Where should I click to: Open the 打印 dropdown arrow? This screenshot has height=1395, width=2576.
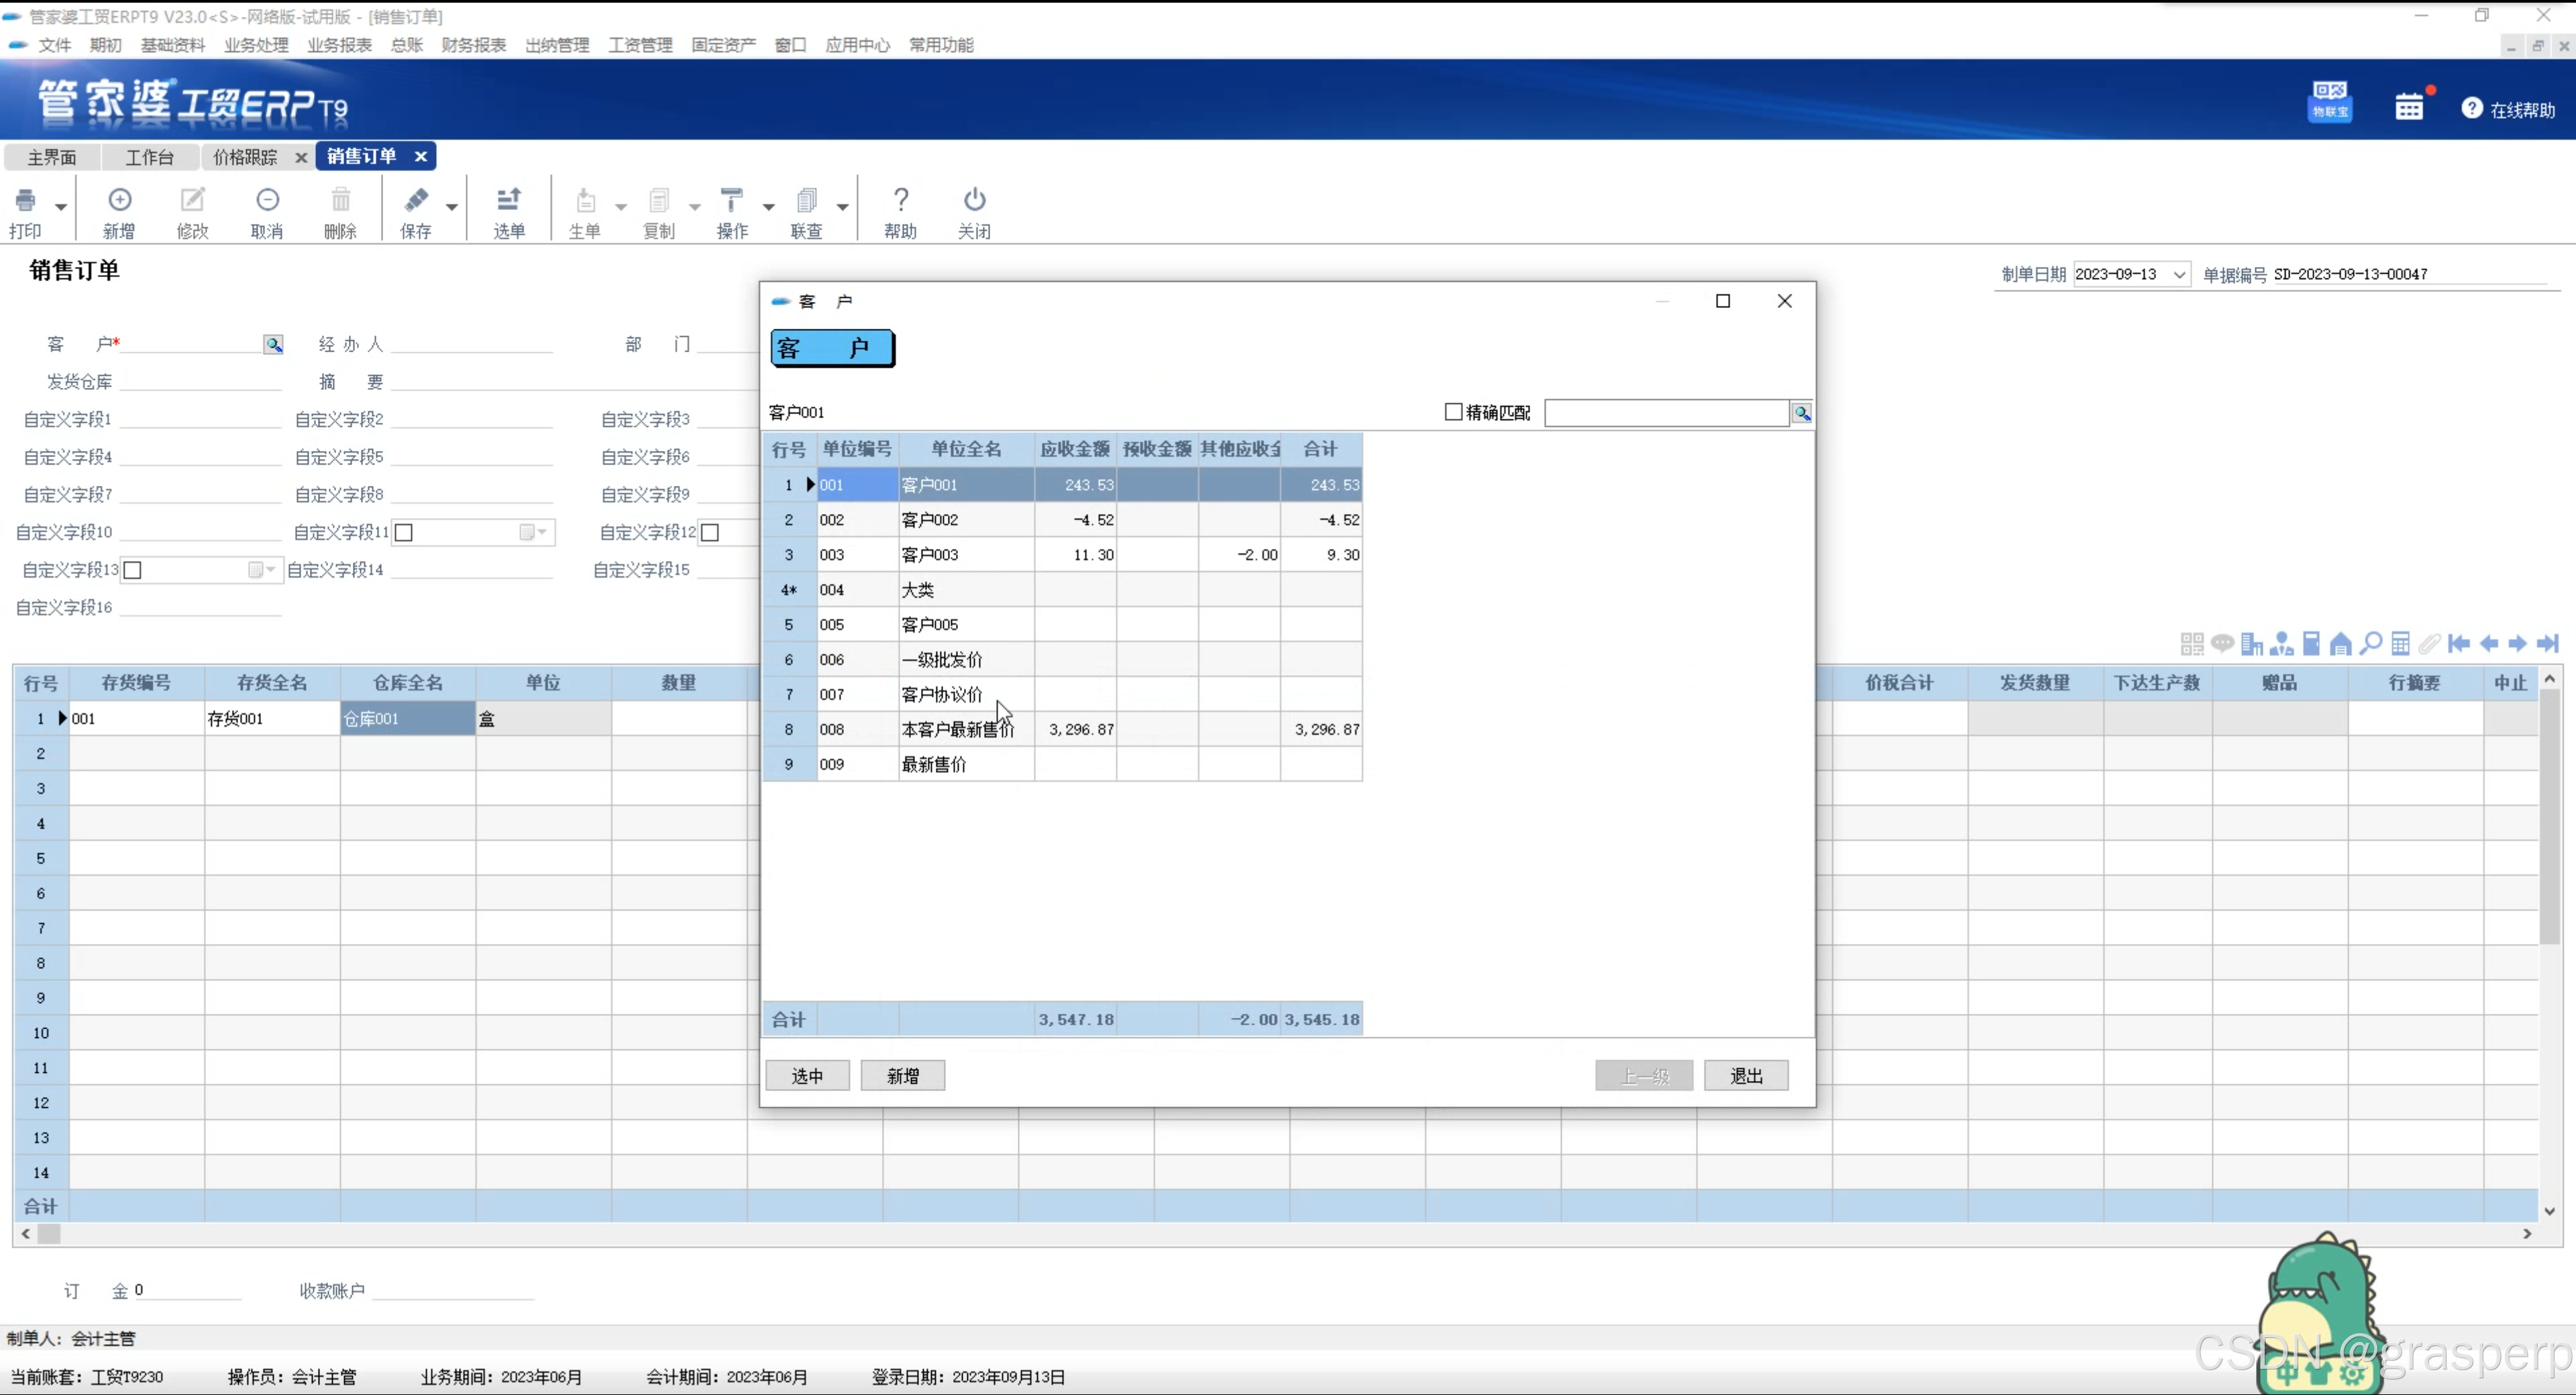point(61,207)
